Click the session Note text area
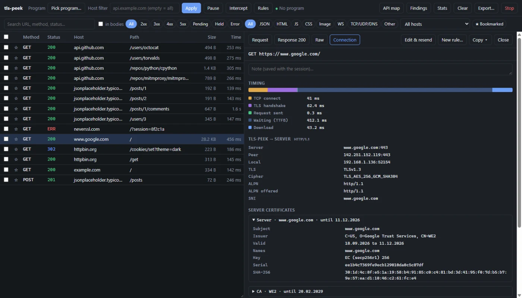The height and width of the screenshot is (298, 522). 380,69
